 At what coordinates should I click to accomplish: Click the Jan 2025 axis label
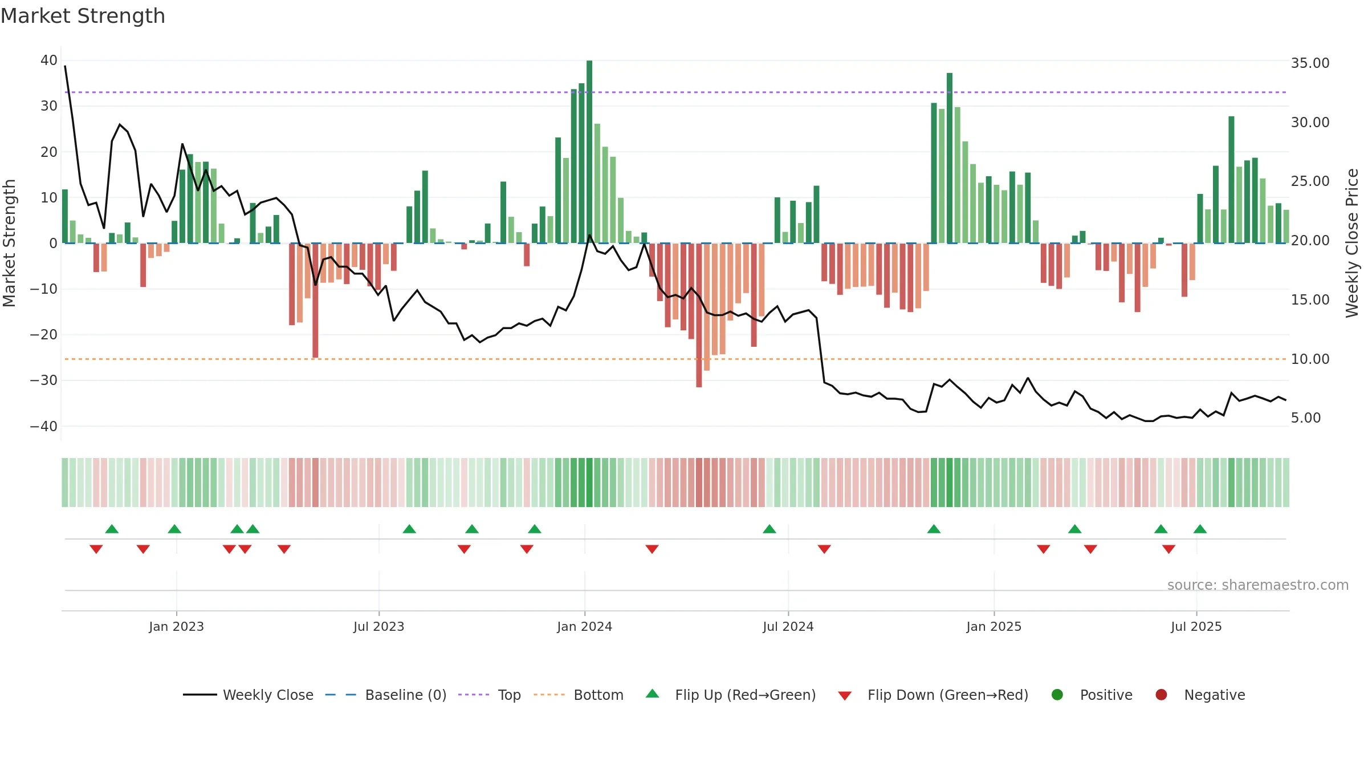tap(994, 626)
